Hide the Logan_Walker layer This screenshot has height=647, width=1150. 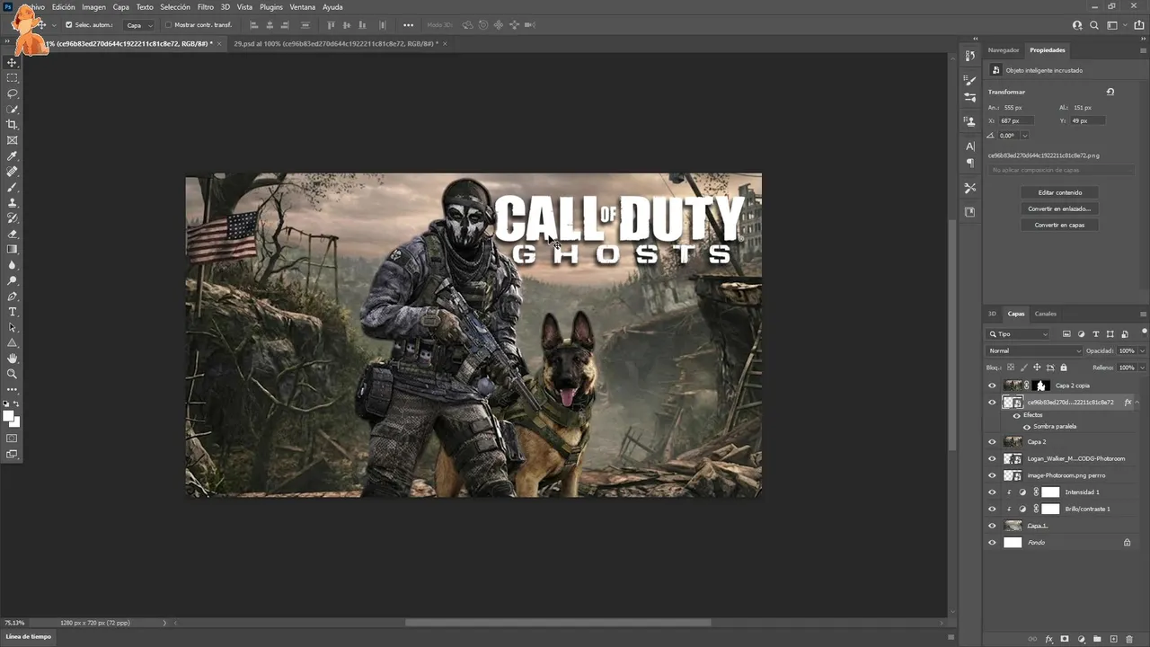point(992,458)
